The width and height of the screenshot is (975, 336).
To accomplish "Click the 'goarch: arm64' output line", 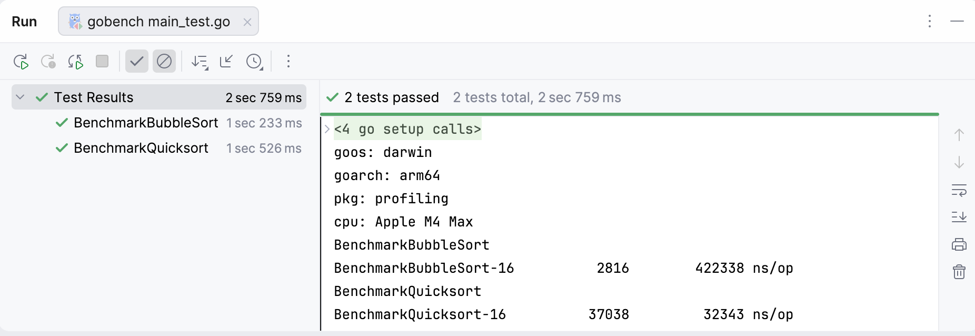I will [x=387, y=175].
